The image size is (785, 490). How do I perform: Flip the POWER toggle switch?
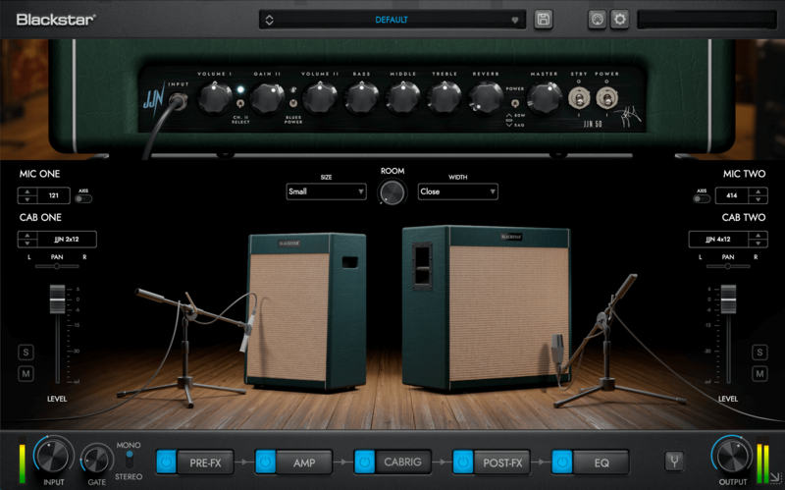click(x=606, y=97)
